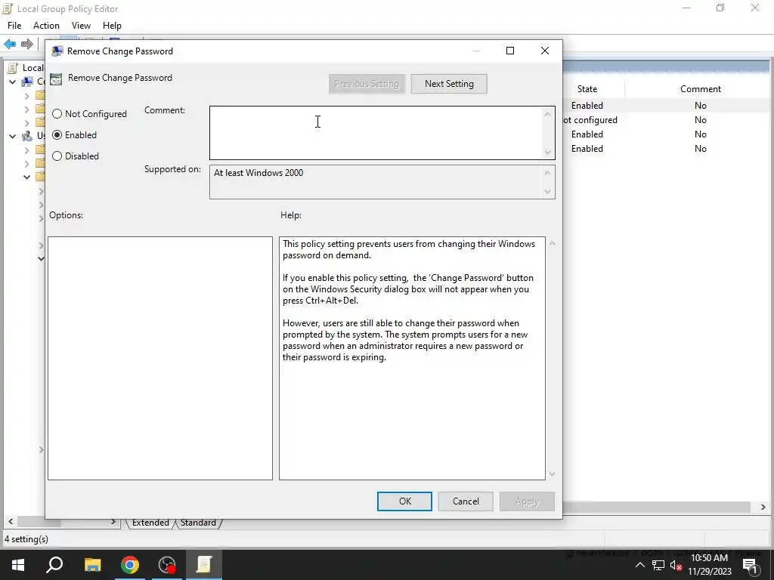Open the screen recorder taskbar icon
Viewport: 774px width, 580px height.
(x=167, y=565)
